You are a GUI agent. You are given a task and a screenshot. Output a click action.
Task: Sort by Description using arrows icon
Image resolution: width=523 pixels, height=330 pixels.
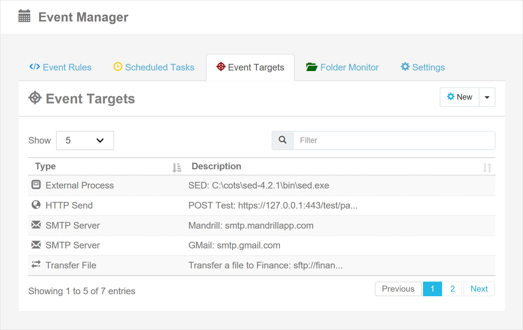point(487,167)
